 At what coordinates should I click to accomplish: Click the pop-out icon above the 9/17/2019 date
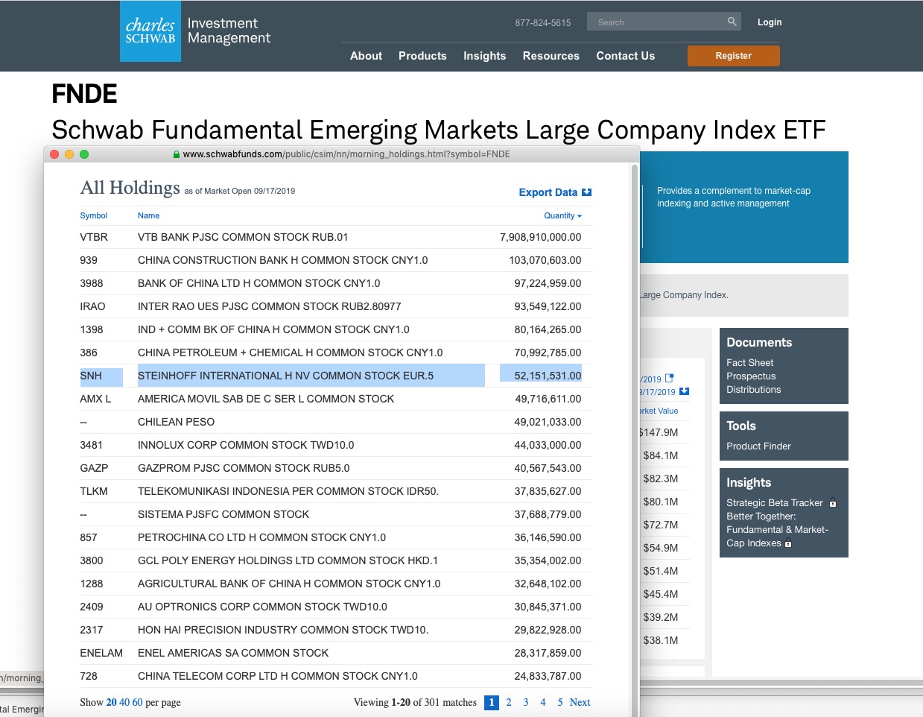pos(669,378)
